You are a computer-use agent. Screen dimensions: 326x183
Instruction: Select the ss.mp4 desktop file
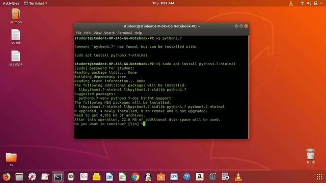pos(16,16)
